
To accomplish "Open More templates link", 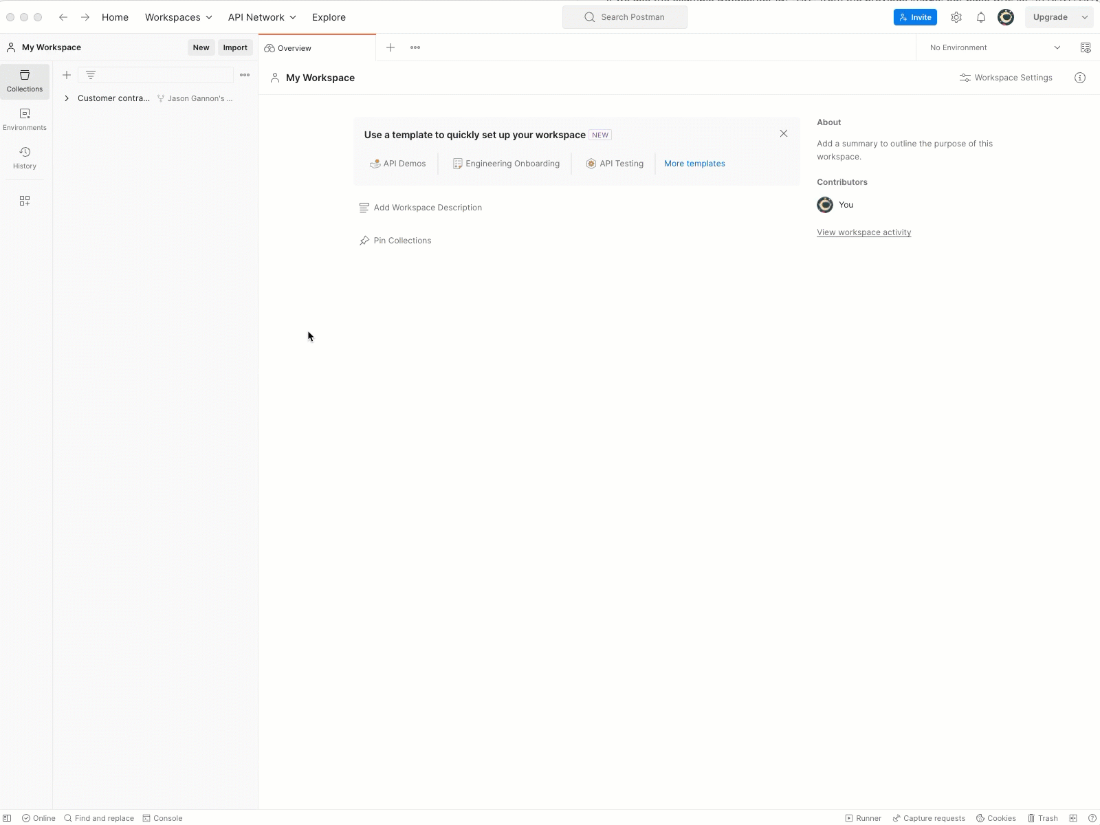I will coord(694,164).
